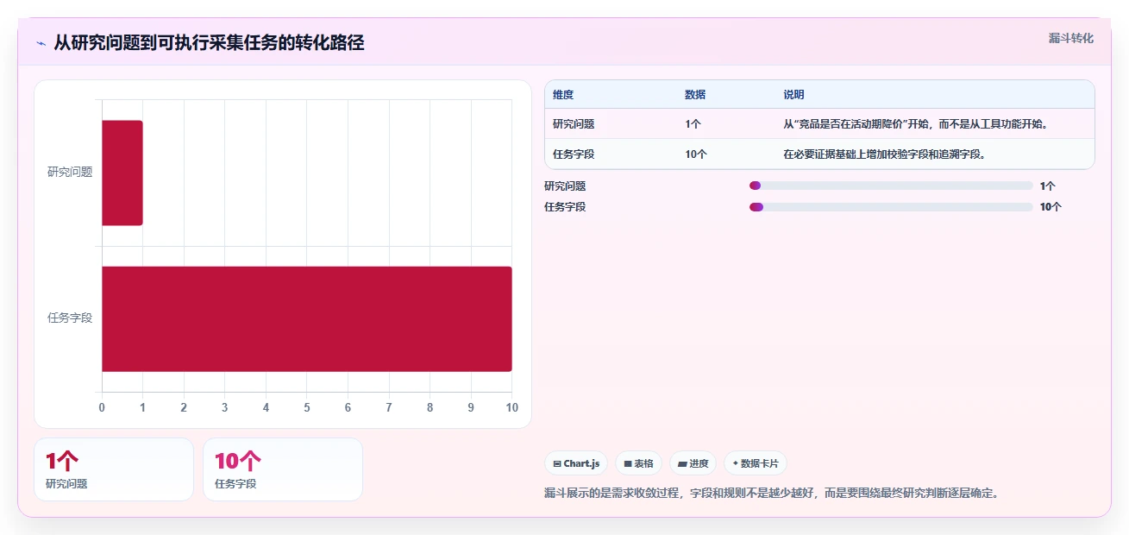Click the 任务字段 label beside its progress bar
This screenshot has width=1129, height=535.
[565, 207]
